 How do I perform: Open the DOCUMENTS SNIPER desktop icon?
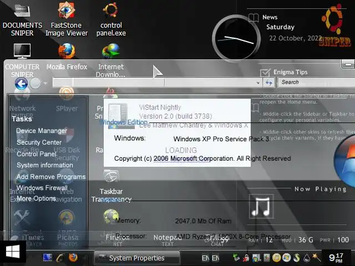(22, 19)
